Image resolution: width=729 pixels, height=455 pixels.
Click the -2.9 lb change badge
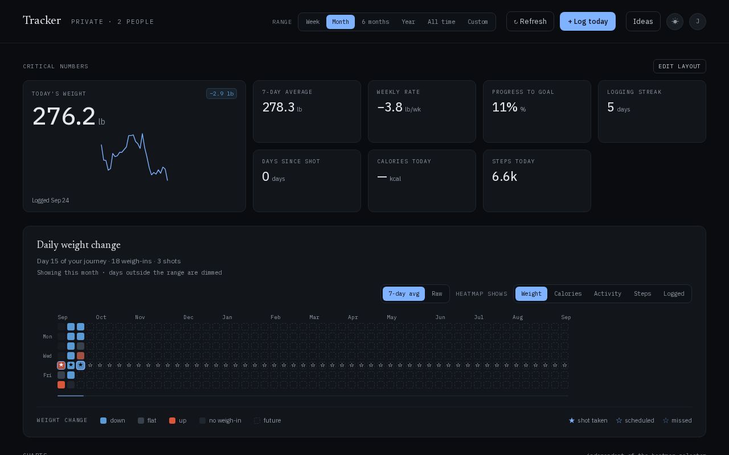222,93
